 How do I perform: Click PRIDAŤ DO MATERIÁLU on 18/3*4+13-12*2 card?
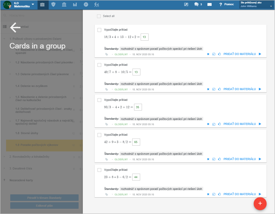click(240, 54)
